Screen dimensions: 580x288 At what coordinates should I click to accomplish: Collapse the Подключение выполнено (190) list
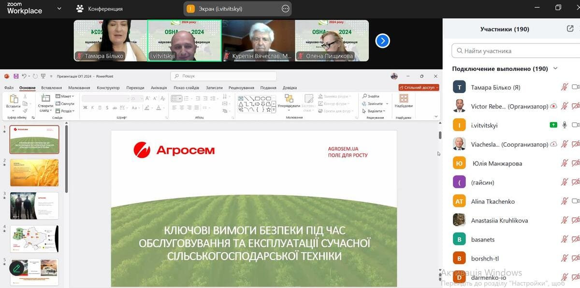tap(555, 69)
